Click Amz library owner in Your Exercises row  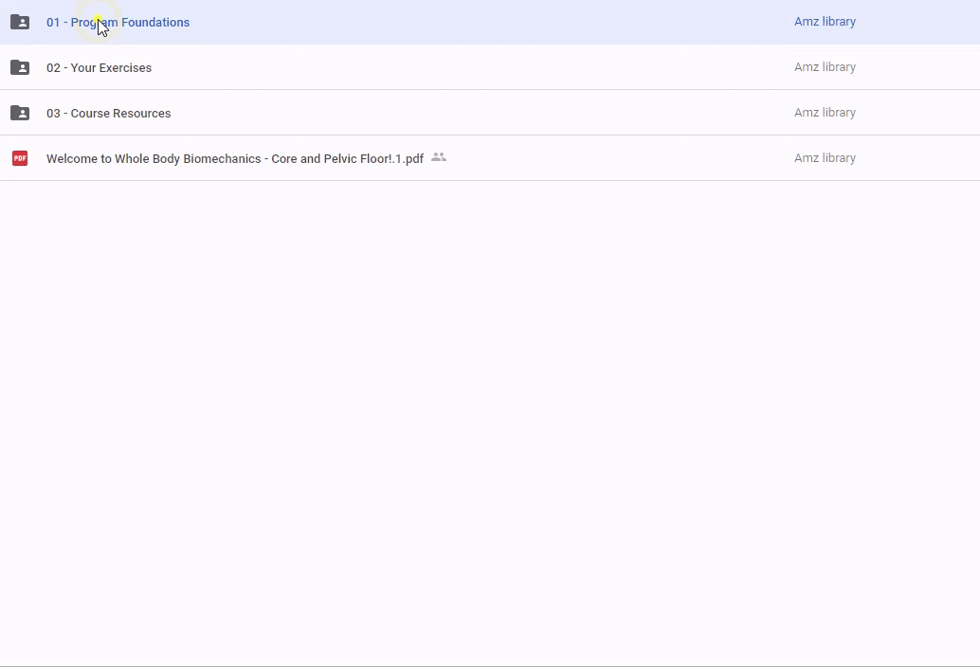pos(825,67)
